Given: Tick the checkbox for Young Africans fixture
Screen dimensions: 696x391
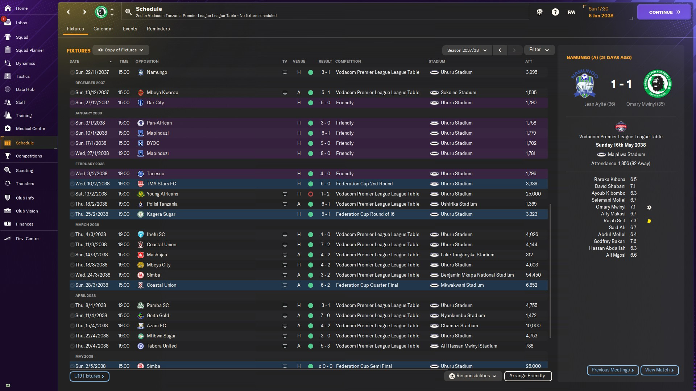Looking at the screenshot, I should click(72, 194).
